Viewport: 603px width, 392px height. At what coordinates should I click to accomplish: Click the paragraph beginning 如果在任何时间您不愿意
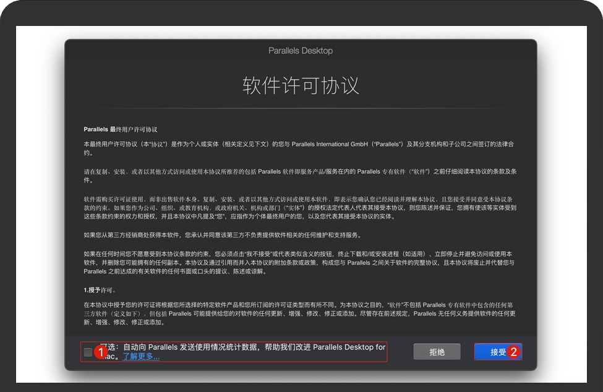(299, 263)
